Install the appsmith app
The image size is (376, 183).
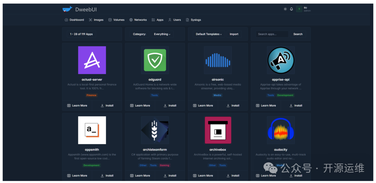tap(107, 176)
